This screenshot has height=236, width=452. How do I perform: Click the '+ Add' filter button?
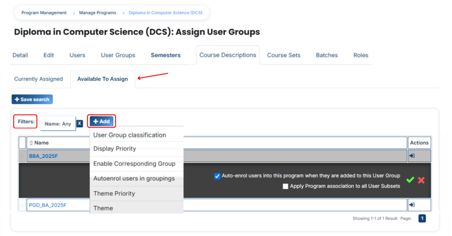[x=101, y=121]
